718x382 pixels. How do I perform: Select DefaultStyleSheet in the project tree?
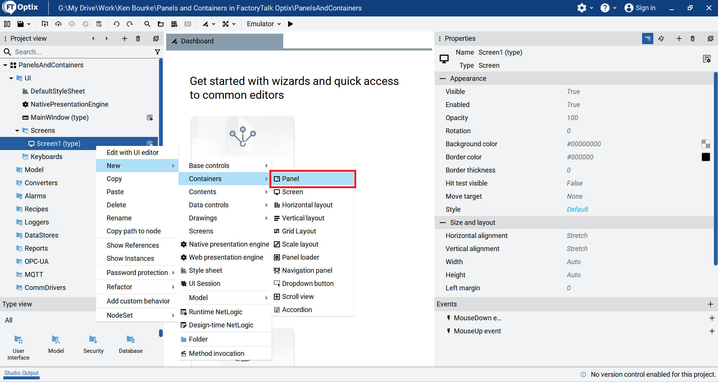tap(58, 91)
